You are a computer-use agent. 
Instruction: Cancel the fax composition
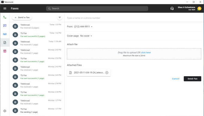pyautogui.click(x=176, y=79)
